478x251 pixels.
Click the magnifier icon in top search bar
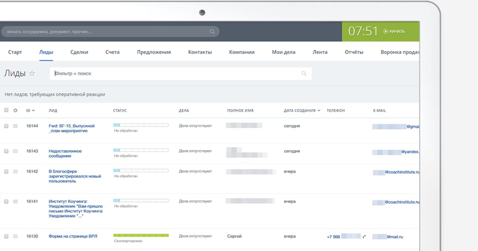212,31
